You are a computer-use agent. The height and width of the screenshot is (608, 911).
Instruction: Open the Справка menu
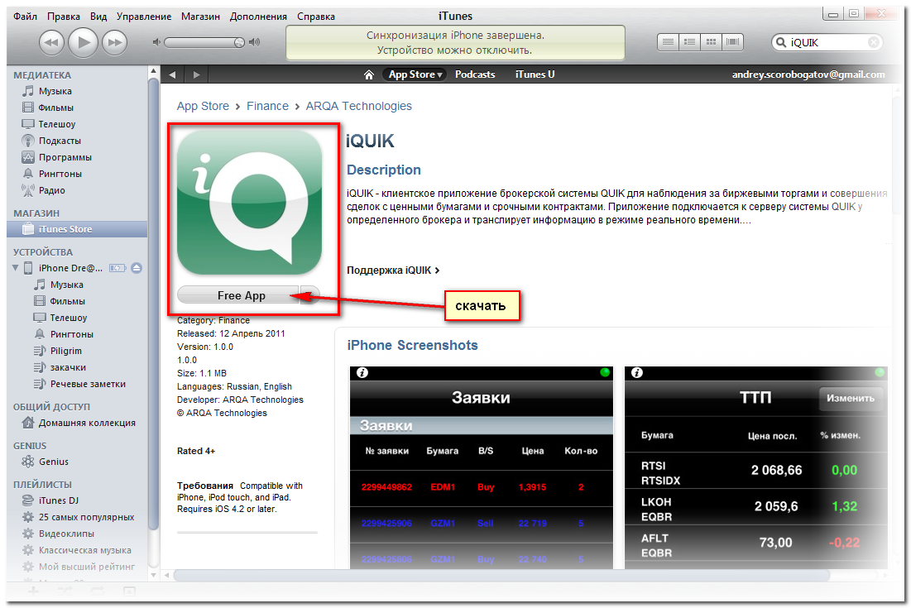pyautogui.click(x=316, y=17)
